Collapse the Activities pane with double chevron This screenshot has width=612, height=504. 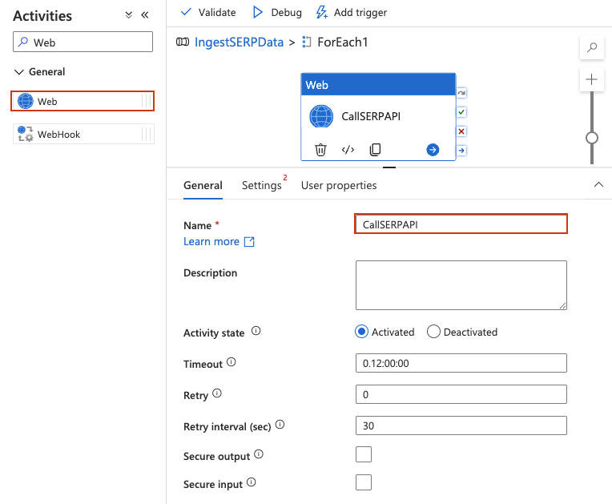(x=145, y=15)
